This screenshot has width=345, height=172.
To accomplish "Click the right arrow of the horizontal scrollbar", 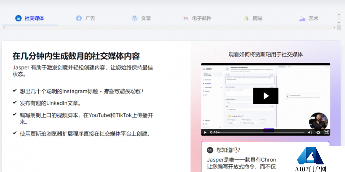I will pos(334,28).
